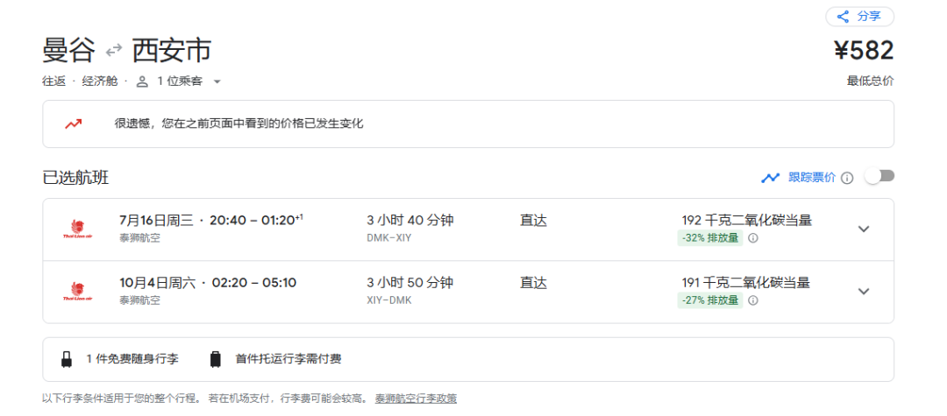
Task: Click 泰狮航空 under the 10月4日 flight
Action: click(140, 300)
